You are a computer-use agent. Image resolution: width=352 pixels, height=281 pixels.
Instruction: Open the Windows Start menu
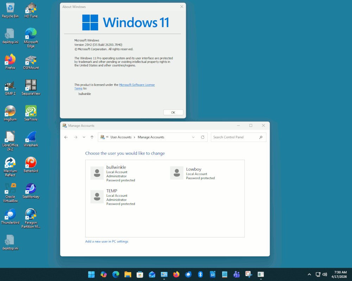pyautogui.click(x=92, y=274)
